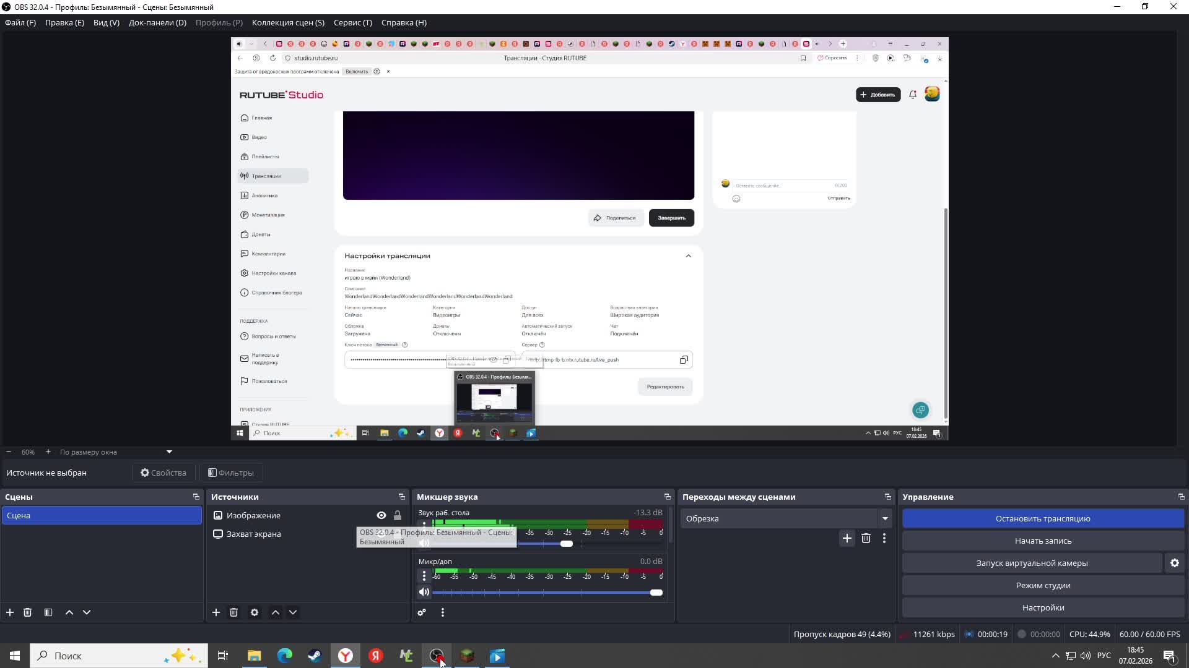Open scene filters icon in Scenes panel

(x=48, y=612)
